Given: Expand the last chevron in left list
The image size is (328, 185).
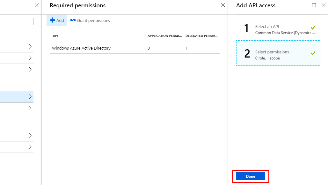Looking at the screenshot, I should (30, 147).
